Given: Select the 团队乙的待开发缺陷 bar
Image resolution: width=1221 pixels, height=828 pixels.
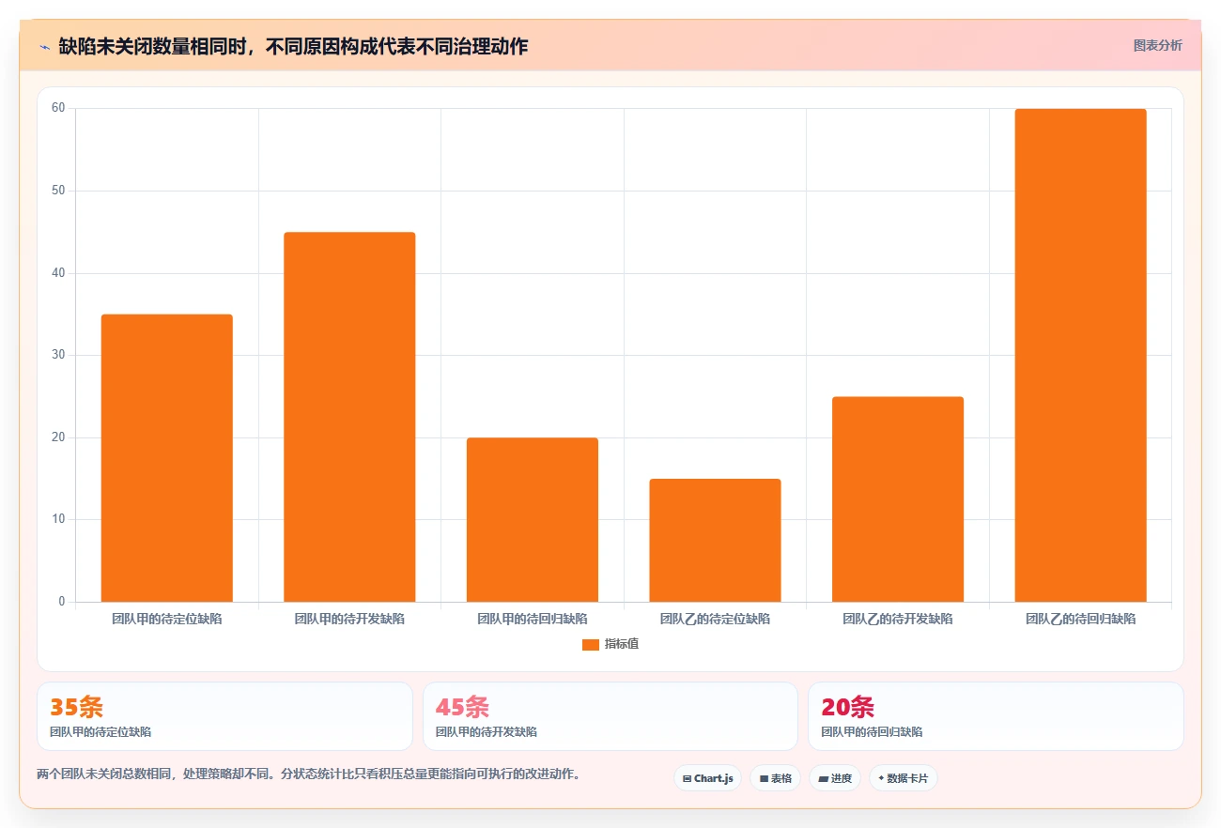Looking at the screenshot, I should point(898,499).
